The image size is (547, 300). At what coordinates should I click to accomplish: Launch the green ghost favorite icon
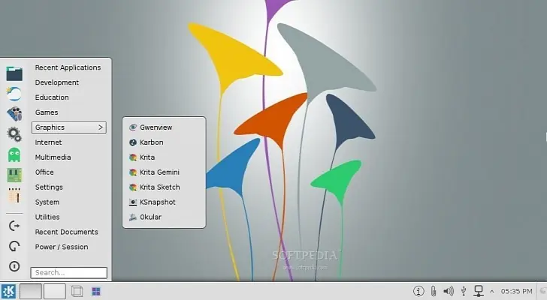click(14, 154)
